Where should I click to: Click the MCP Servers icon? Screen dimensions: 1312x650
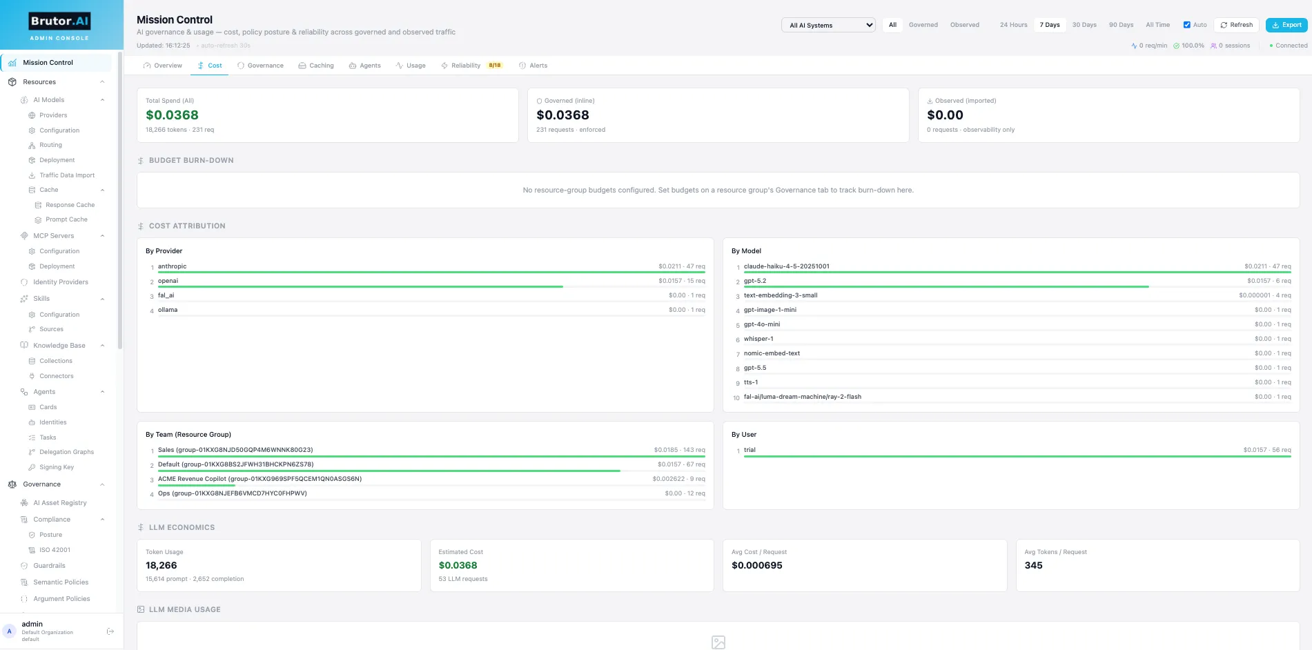click(x=24, y=236)
